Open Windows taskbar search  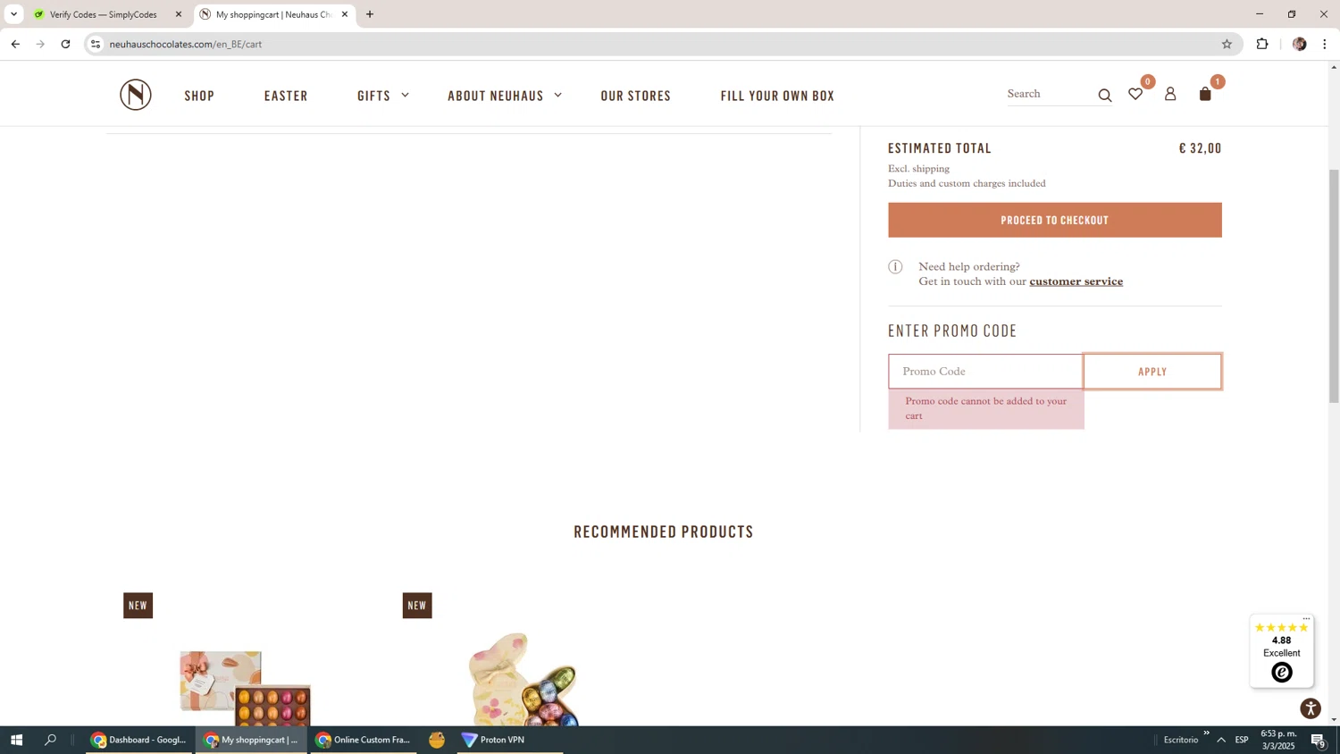[x=51, y=740]
